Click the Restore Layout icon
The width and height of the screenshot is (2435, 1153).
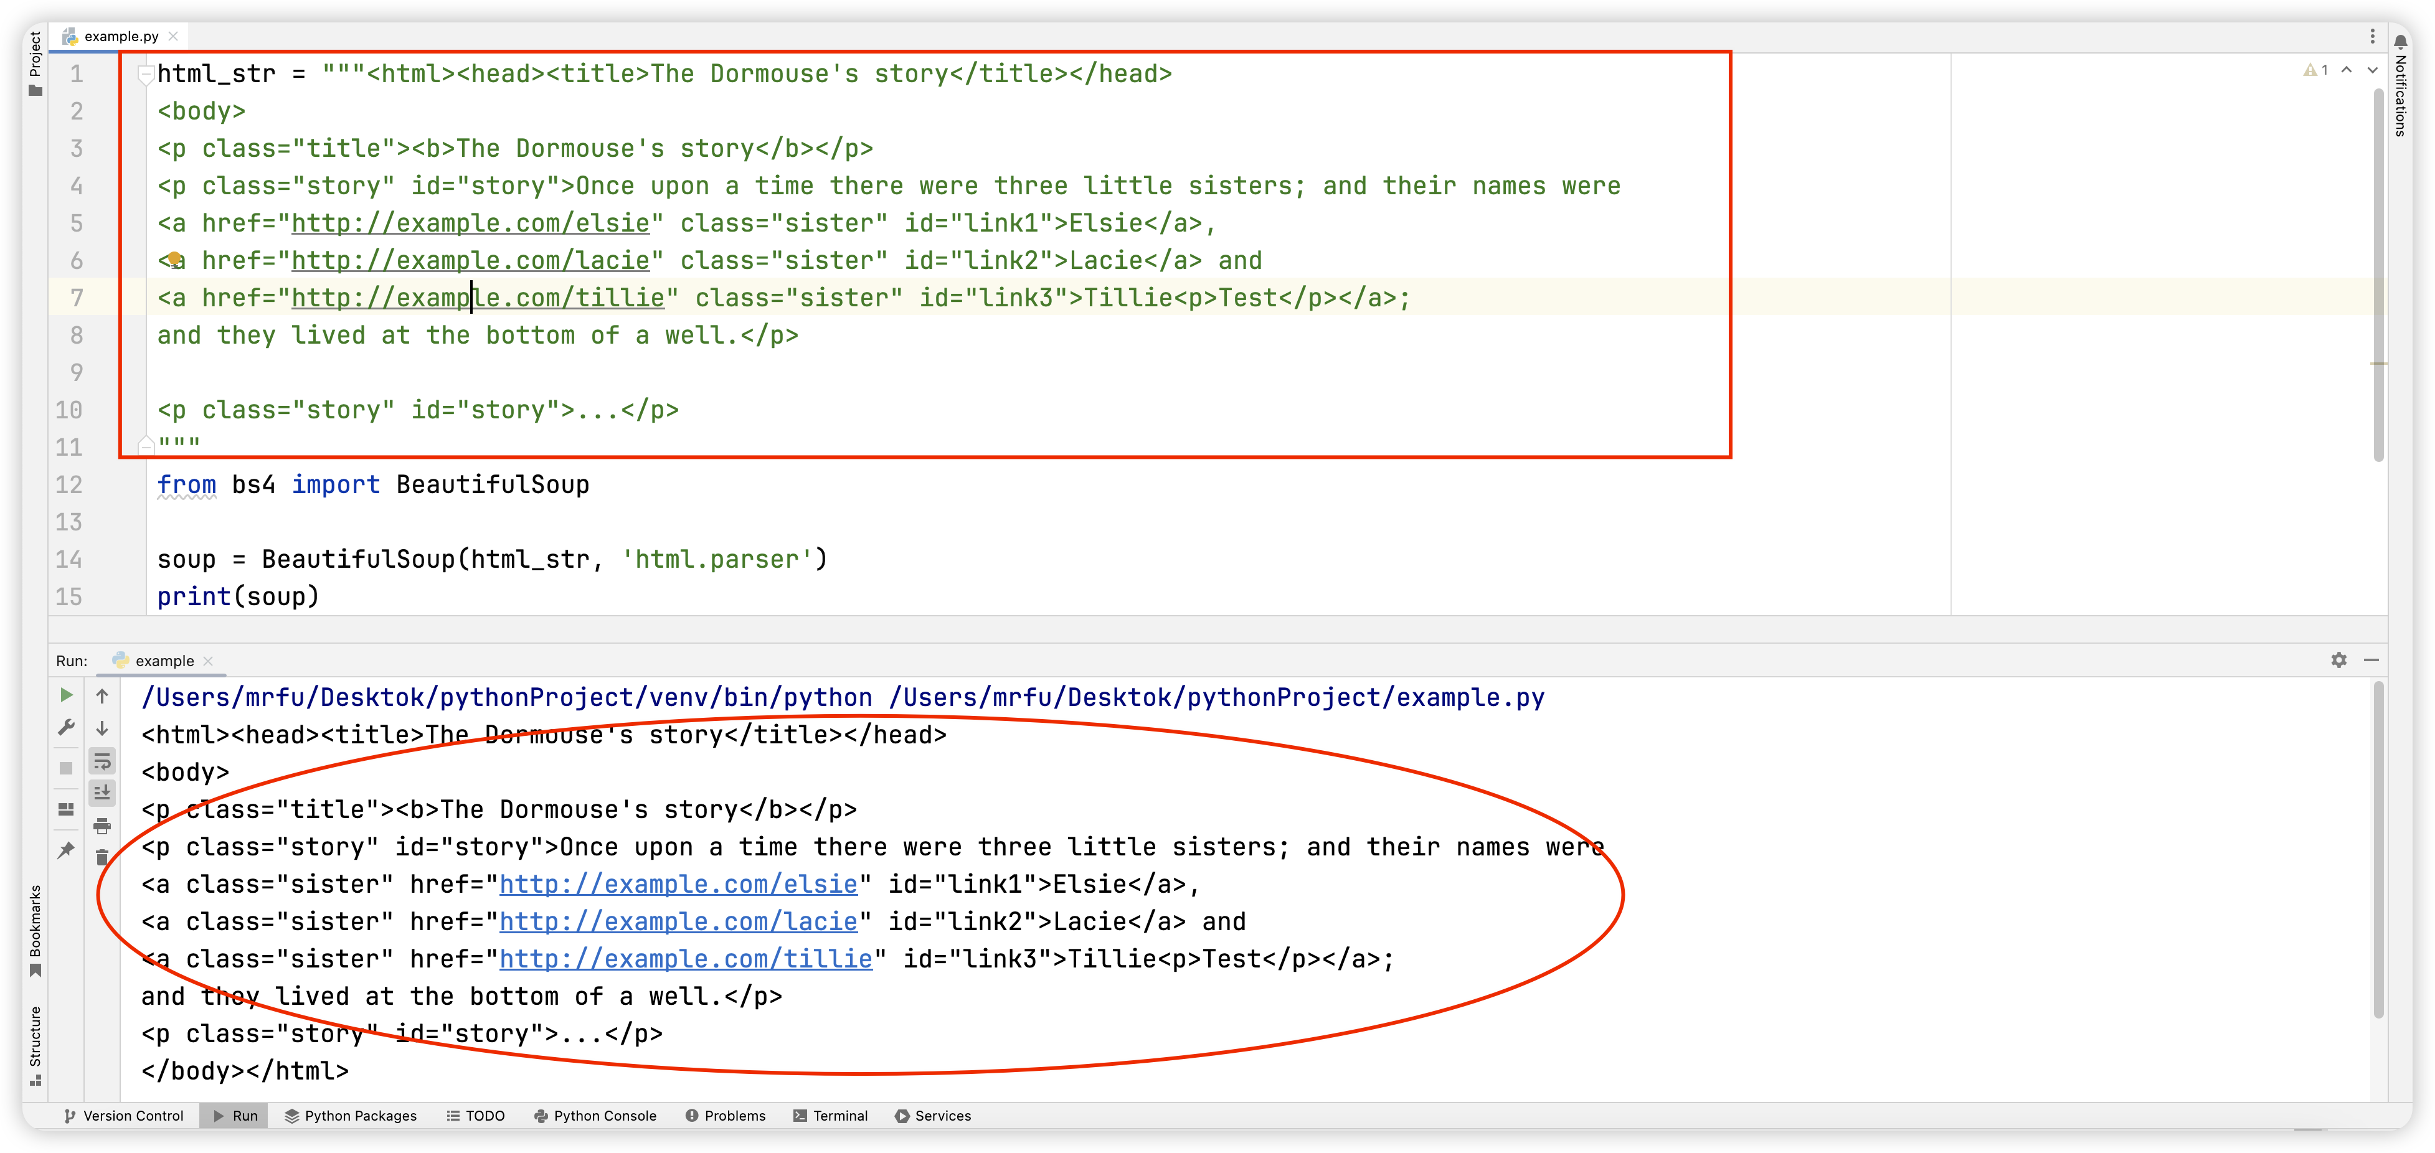[x=66, y=809]
